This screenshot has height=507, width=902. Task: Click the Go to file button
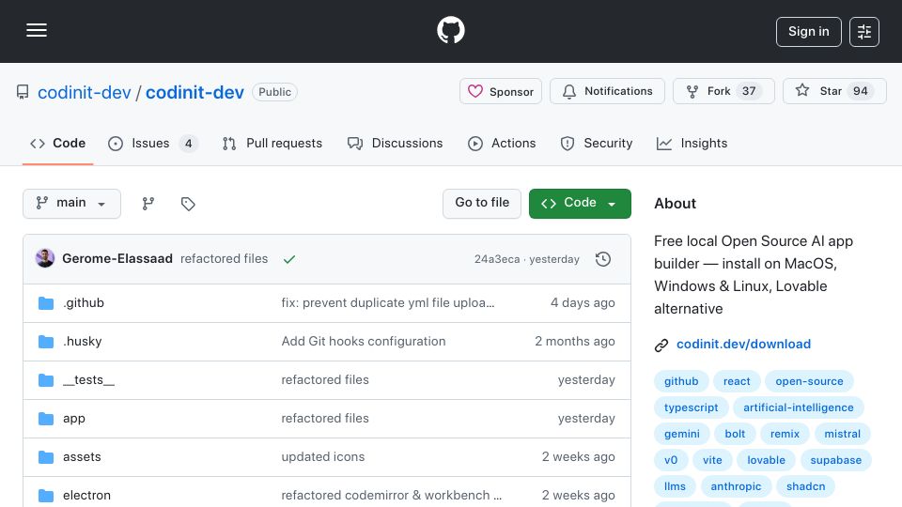click(x=482, y=204)
